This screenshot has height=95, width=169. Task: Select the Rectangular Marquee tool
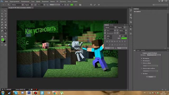(x=2, y=11)
